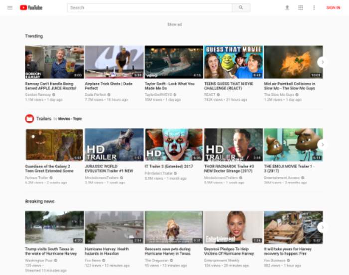Click verified badge next to Gordon Ramsay

pyautogui.click(x=54, y=95)
